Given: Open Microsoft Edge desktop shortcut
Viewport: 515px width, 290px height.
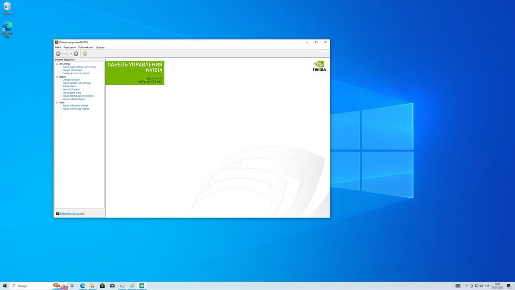Looking at the screenshot, I should [x=7, y=29].
